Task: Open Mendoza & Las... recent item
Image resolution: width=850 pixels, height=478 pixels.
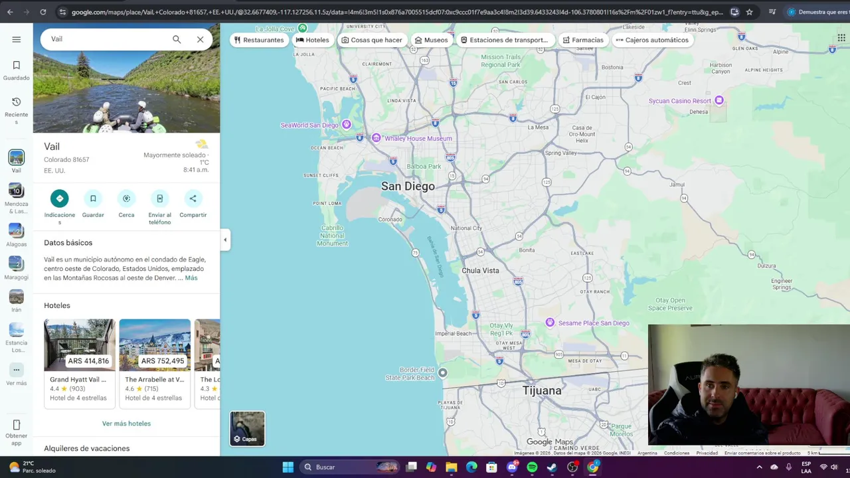Action: (x=16, y=199)
